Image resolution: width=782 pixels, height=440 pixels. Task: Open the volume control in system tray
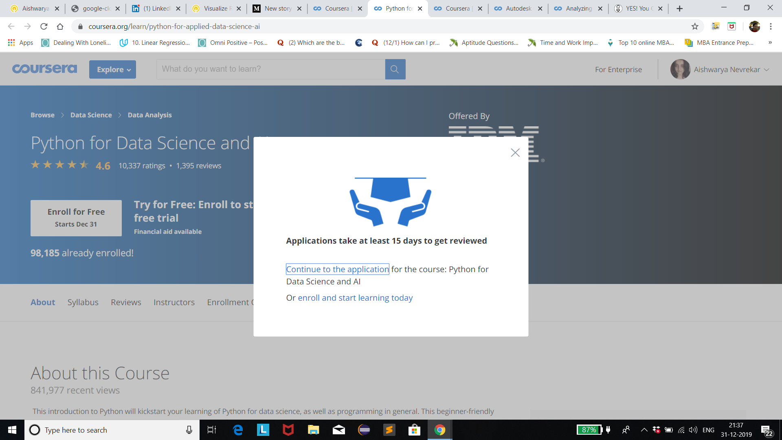(693, 430)
